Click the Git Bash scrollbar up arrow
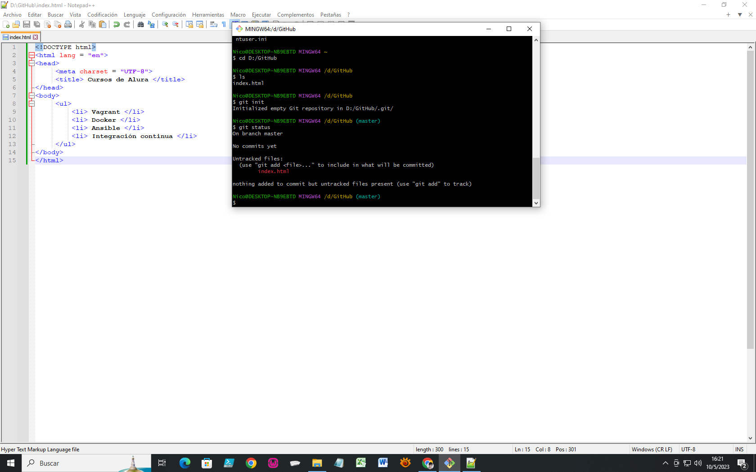The height and width of the screenshot is (472, 756). [x=536, y=40]
